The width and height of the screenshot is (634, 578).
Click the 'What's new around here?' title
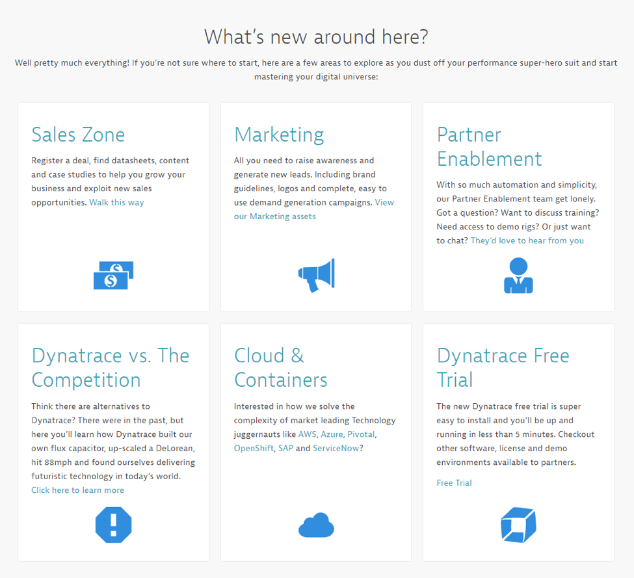[316, 37]
